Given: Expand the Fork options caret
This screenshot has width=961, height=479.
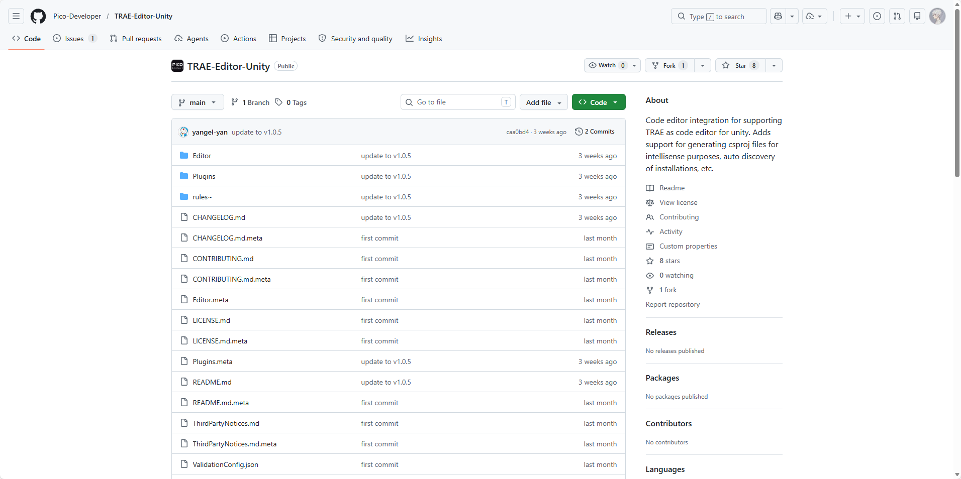Looking at the screenshot, I should tap(703, 65).
